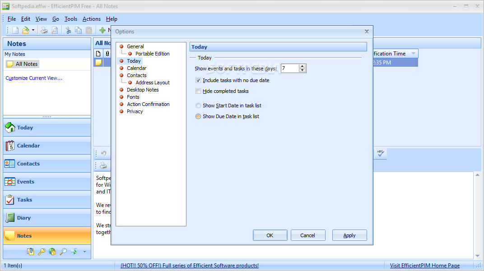The image size is (484, 271).
Task: Click Customize Current View link
Action: [x=34, y=78]
